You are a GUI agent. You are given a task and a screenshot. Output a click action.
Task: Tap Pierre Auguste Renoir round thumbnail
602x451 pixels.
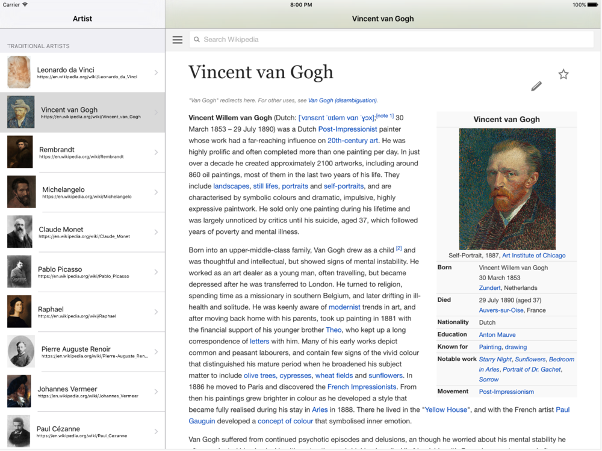point(21,351)
